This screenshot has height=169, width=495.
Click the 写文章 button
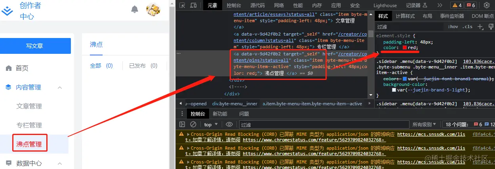point(35,46)
